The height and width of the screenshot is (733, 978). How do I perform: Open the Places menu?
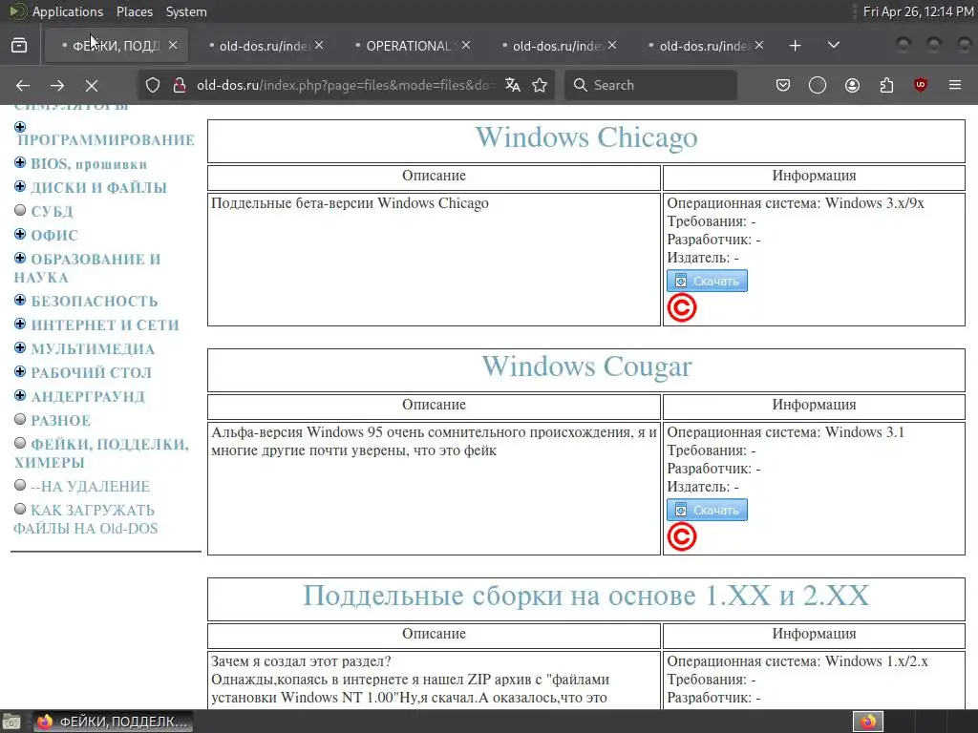point(135,11)
